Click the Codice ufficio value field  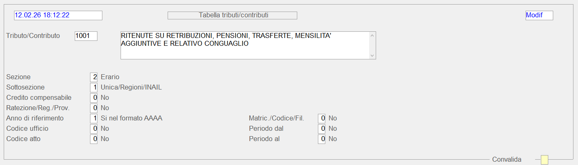[x=94, y=129]
